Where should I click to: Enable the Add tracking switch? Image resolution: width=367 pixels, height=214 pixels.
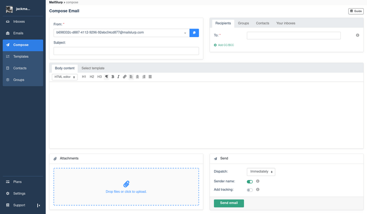250,190
